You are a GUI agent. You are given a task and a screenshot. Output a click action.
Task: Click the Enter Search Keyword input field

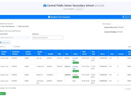(x=48, y=37)
